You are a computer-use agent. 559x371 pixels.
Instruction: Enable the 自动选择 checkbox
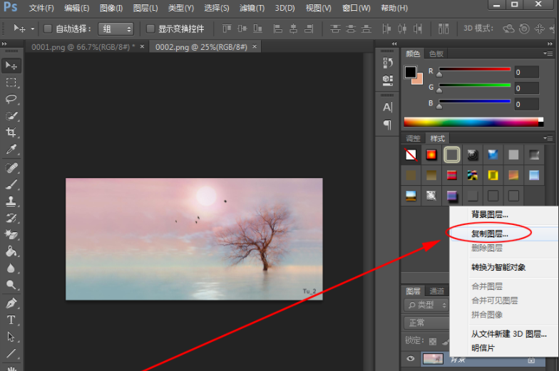click(48, 29)
